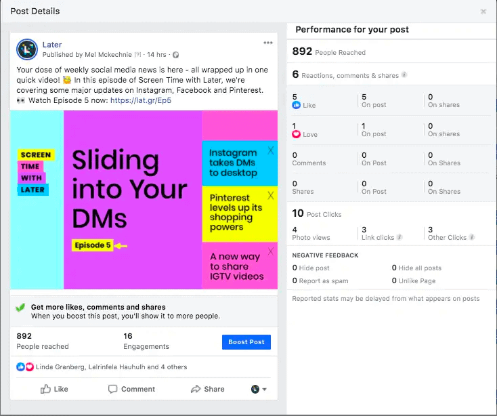497x416 pixels.
Task: Click the Boost Post button
Action: pyautogui.click(x=246, y=342)
